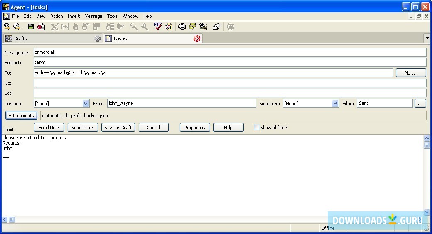Click into the To recipients field
The width and height of the screenshot is (432, 234).
213,72
